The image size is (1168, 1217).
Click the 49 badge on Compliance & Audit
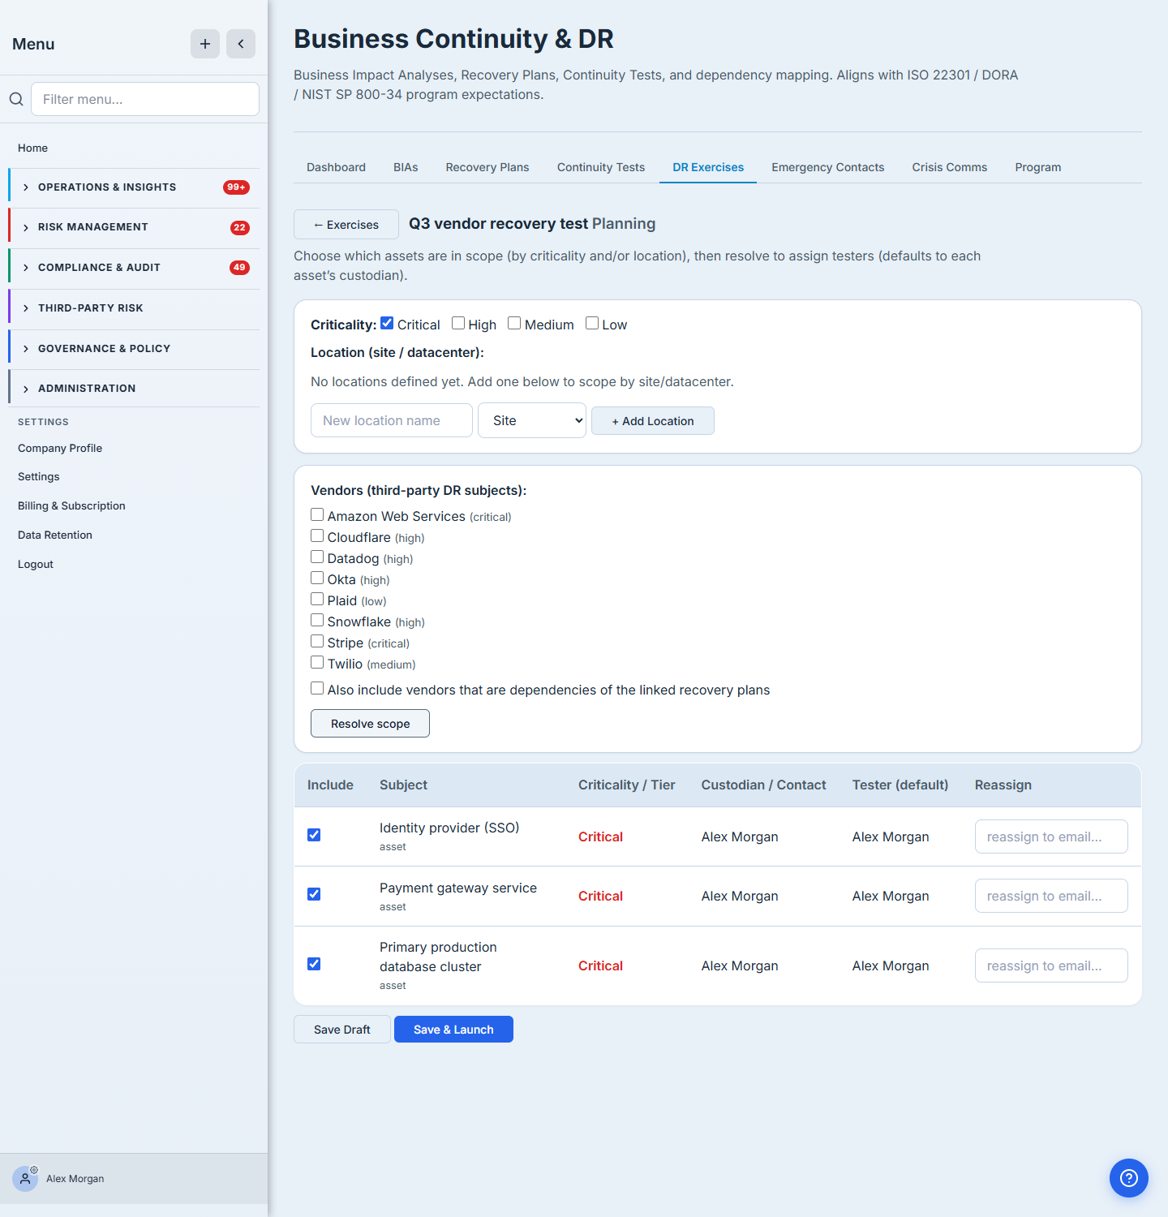pyautogui.click(x=239, y=268)
